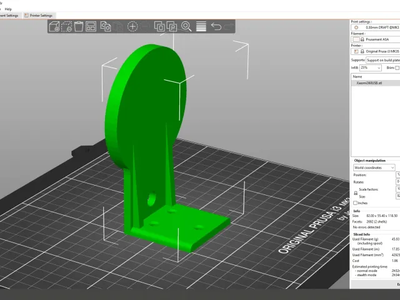Open the Help menu
The image size is (400, 300).
(x=8, y=9)
